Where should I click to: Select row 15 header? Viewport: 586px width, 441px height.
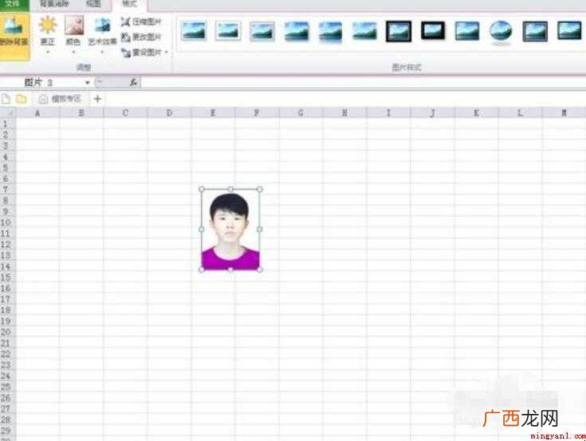click(6, 278)
